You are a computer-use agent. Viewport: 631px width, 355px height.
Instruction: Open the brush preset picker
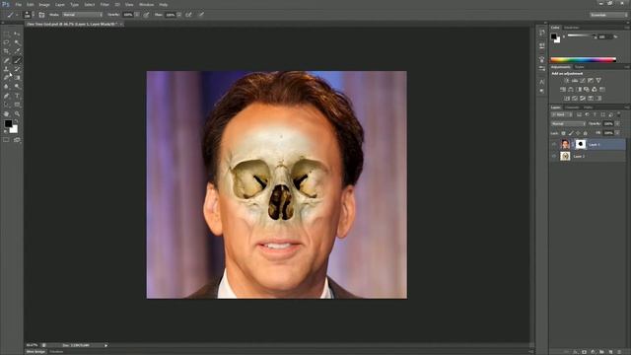[x=28, y=15]
